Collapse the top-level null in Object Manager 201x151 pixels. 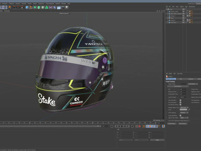coord(166,9)
